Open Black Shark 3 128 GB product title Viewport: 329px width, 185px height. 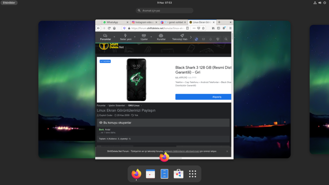(x=203, y=70)
